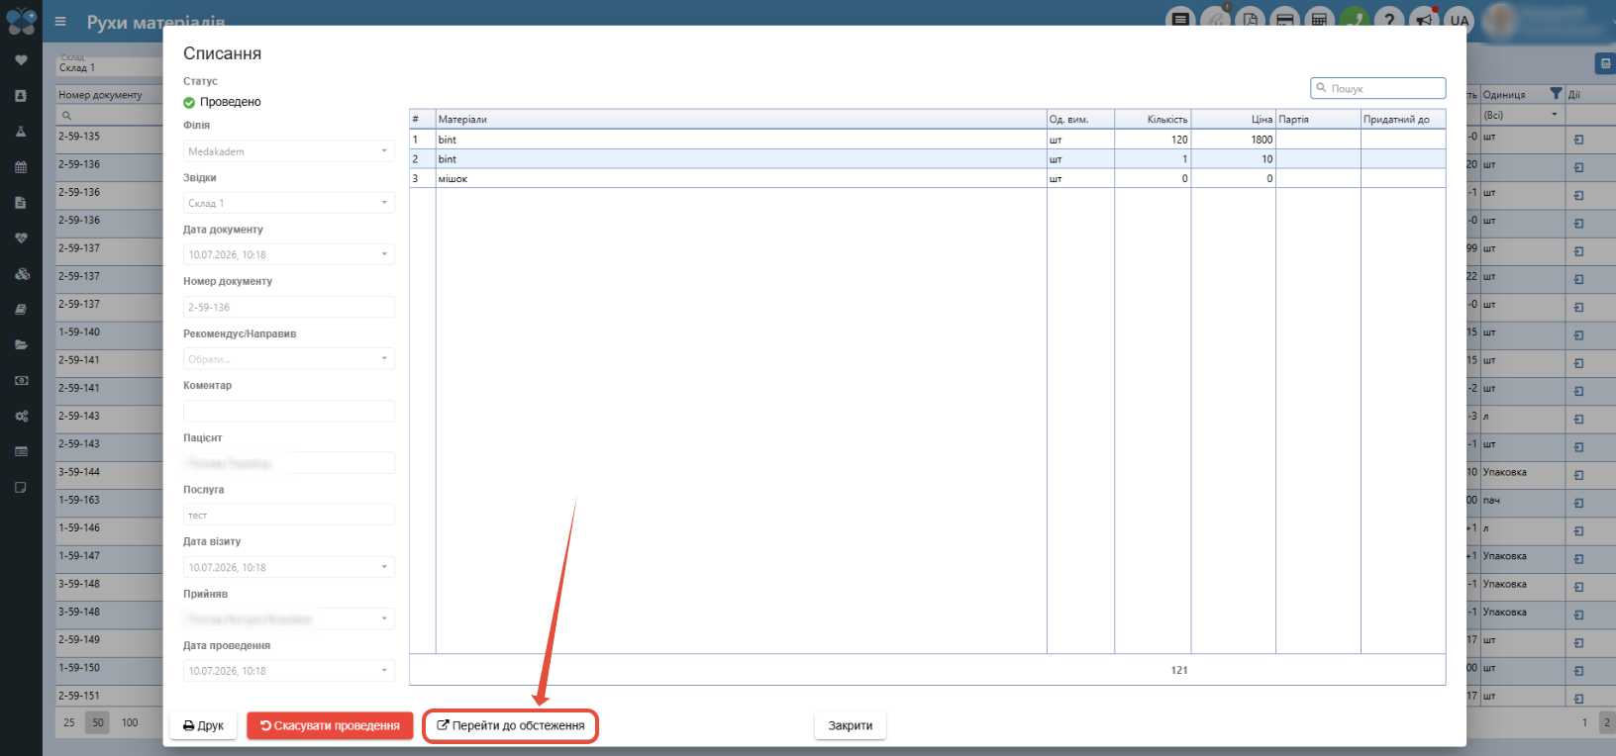The height and width of the screenshot is (756, 1616).
Task: Click the Партія column header
Action: tap(1318, 119)
